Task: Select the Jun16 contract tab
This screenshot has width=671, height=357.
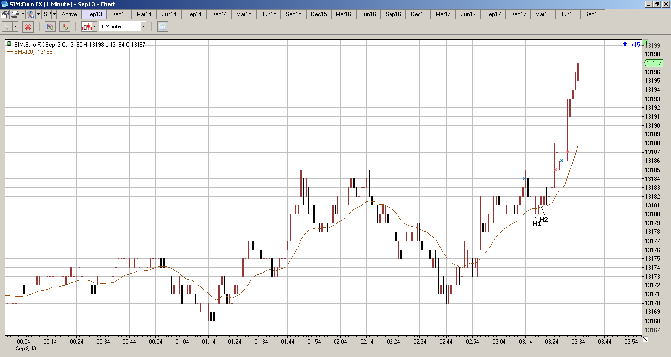Action: (368, 14)
